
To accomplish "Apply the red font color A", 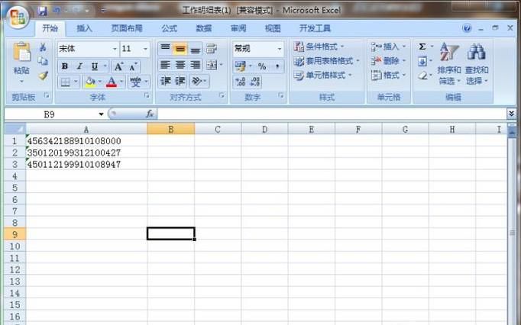I will pos(112,82).
